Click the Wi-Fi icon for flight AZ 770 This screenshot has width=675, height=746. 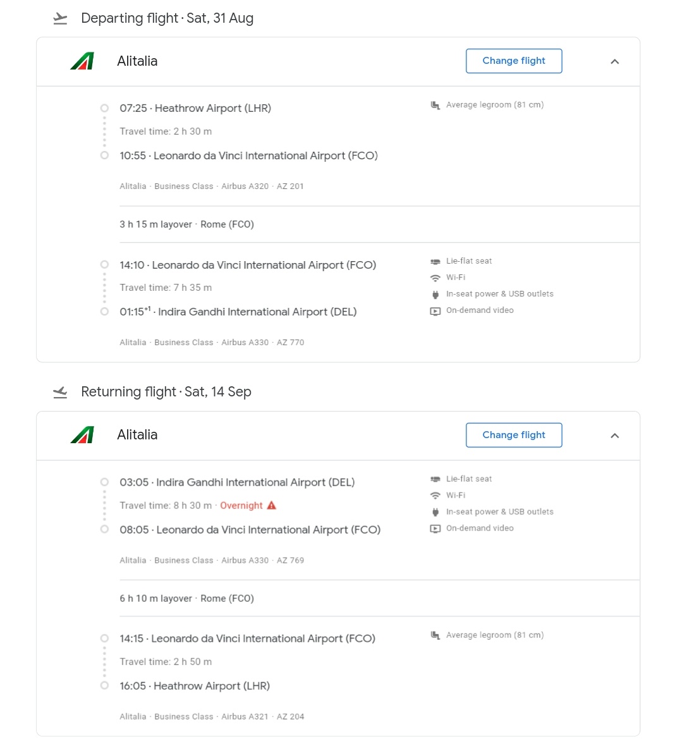435,278
